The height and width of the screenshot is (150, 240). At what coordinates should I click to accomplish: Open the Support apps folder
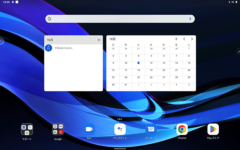tap(27, 129)
